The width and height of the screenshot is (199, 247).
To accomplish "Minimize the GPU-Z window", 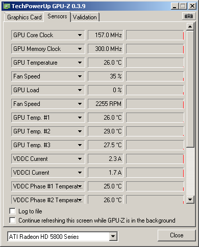I will 175,6.
